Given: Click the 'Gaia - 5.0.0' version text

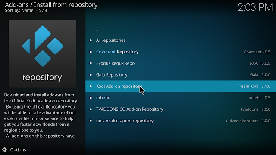Looking at the screenshot, I should coord(260,75).
